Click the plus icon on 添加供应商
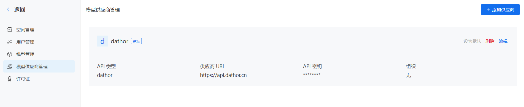 [x=489, y=10]
